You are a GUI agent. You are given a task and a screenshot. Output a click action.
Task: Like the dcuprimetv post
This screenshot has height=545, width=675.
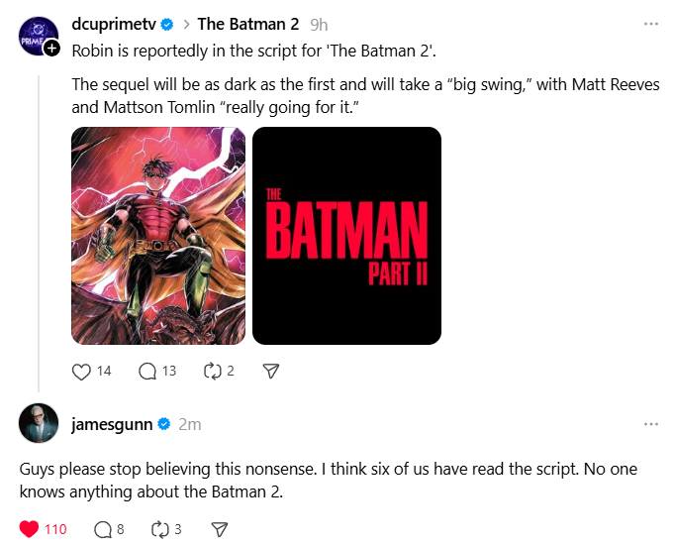click(81, 372)
